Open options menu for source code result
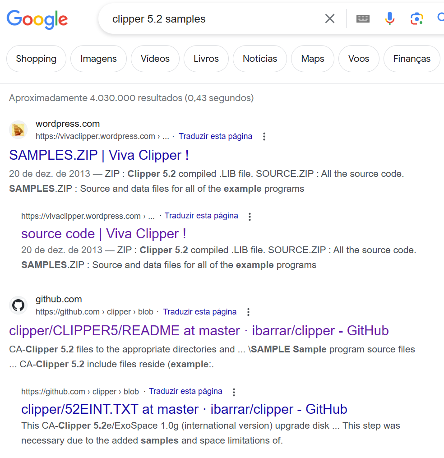The width and height of the screenshot is (444, 458). (x=250, y=217)
